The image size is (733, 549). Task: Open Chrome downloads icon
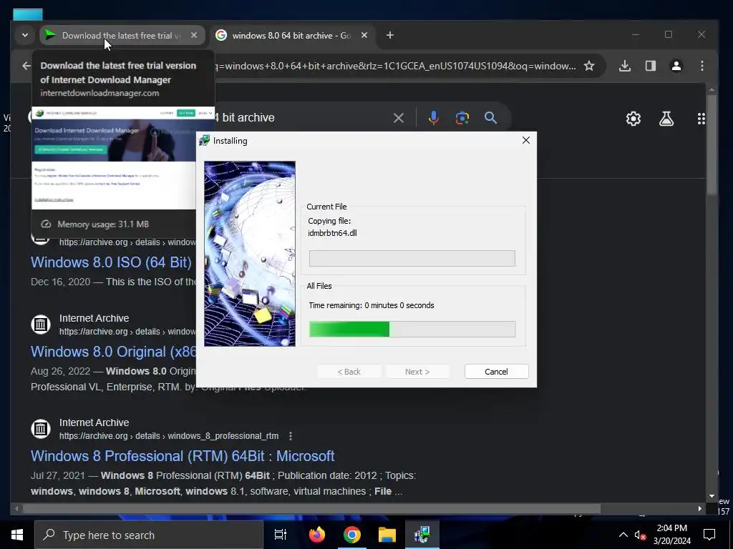[x=625, y=66]
